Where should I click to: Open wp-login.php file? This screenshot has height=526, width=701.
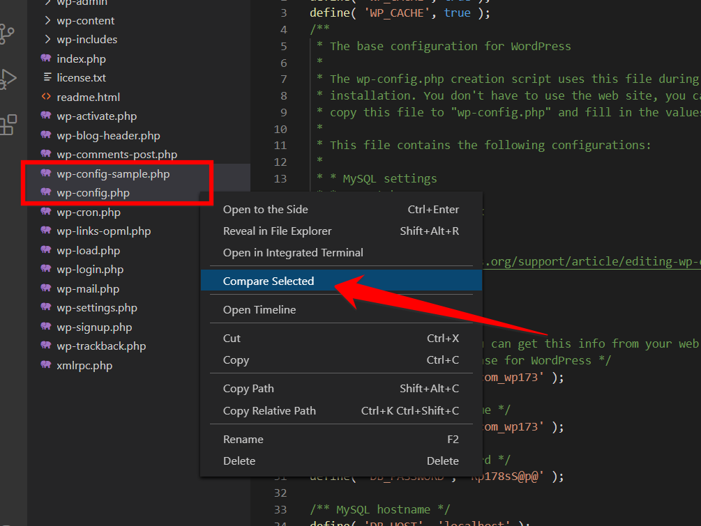(90, 269)
